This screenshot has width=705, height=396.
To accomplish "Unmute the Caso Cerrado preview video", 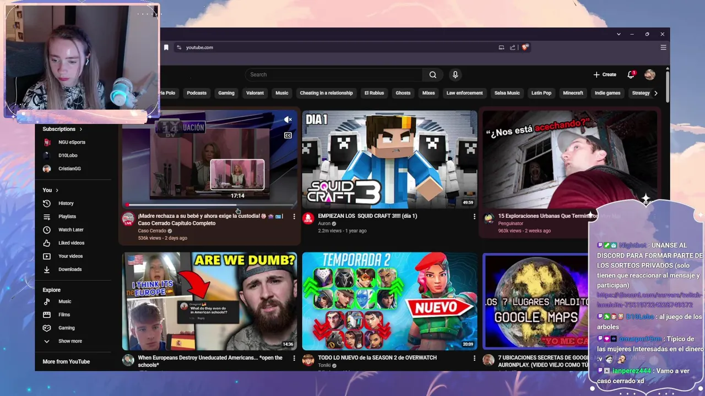I will click(x=288, y=119).
